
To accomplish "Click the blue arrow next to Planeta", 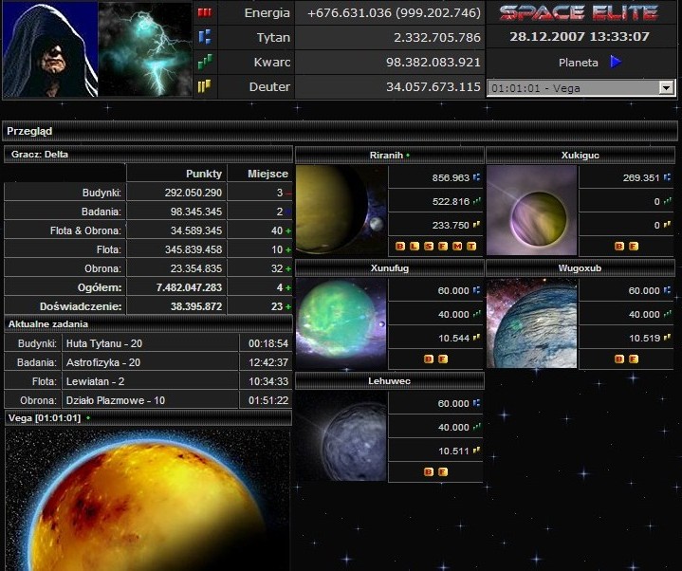I will click(x=616, y=63).
